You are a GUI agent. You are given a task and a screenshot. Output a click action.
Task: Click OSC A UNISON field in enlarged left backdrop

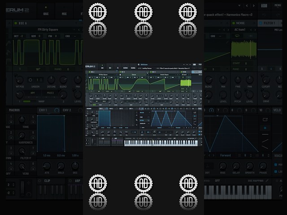point(35,80)
